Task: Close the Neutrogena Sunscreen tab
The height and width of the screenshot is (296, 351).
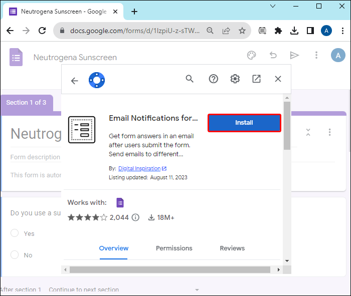Action: tap(115, 12)
